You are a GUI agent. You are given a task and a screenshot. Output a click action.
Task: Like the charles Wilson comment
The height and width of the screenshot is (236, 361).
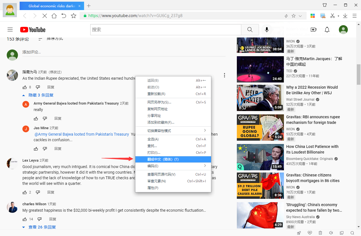(x=25, y=219)
